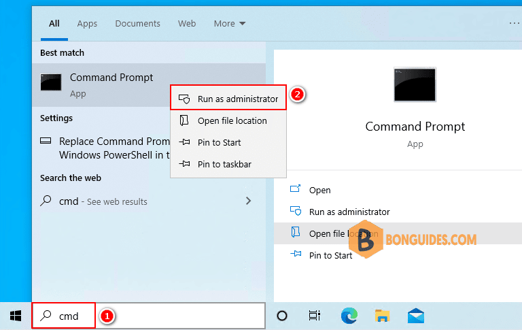
Task: Open Task View icon on taskbar
Action: [314, 316]
